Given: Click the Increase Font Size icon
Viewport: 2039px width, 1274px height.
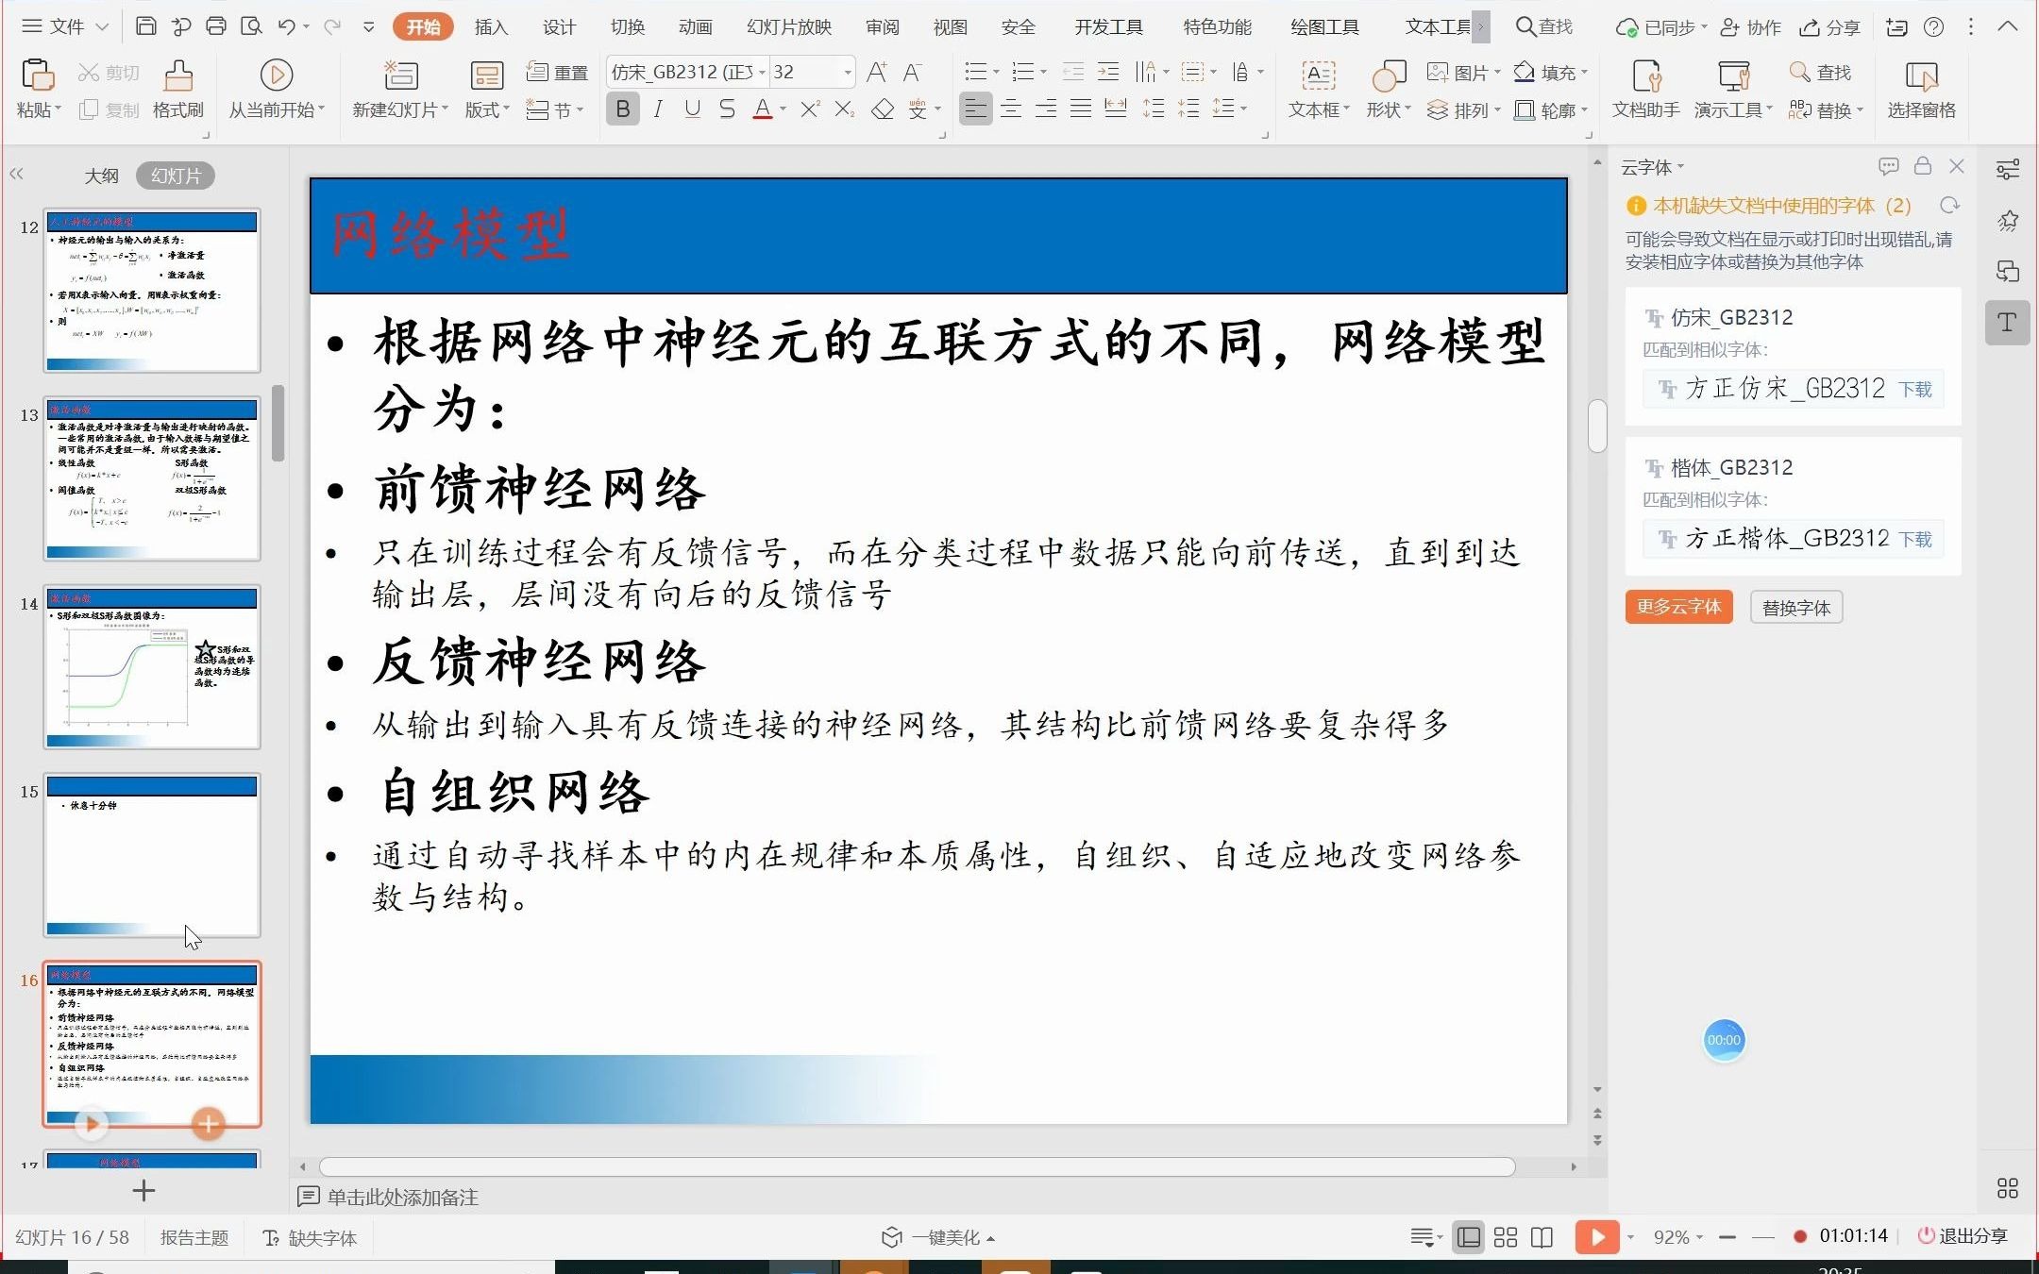Looking at the screenshot, I should [877, 72].
